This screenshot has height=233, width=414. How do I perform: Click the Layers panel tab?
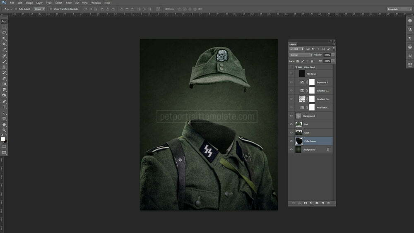(x=293, y=44)
